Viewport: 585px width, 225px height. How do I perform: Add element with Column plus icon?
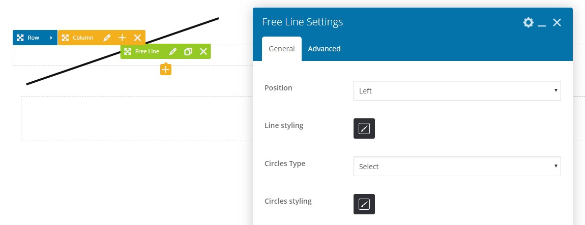pos(122,38)
